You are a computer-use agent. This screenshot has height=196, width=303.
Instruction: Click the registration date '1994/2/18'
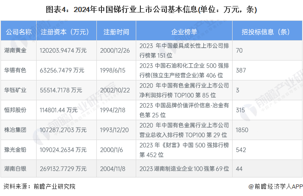coord(113,110)
